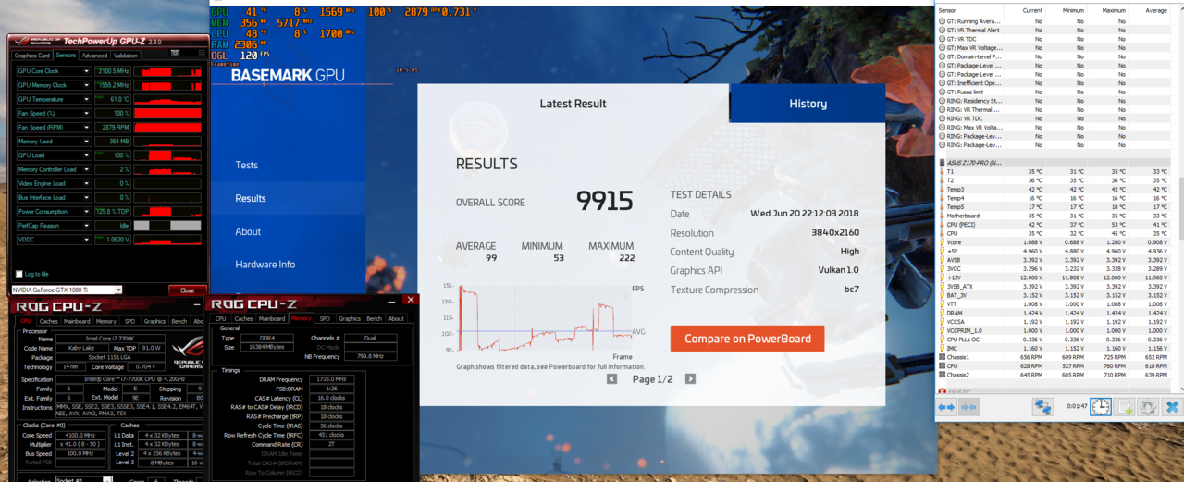Close front CPU-Z Memory window
The height and width of the screenshot is (482, 1184).
pyautogui.click(x=411, y=301)
